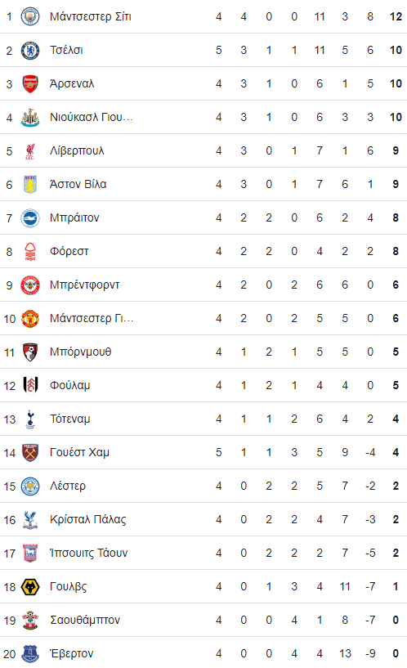Click the Nottingham Forest tree logo
The image size is (407, 668).
[x=30, y=251]
